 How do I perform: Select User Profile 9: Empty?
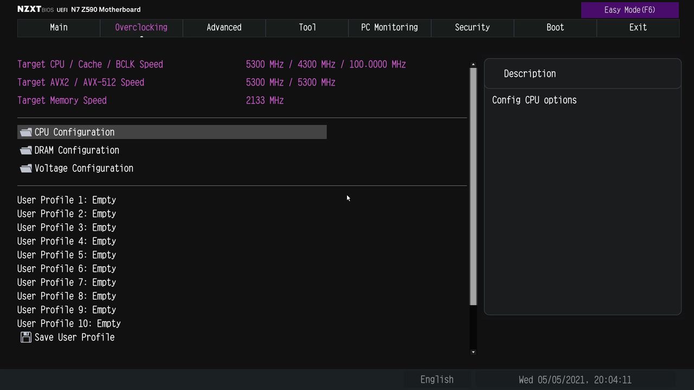pyautogui.click(x=67, y=310)
